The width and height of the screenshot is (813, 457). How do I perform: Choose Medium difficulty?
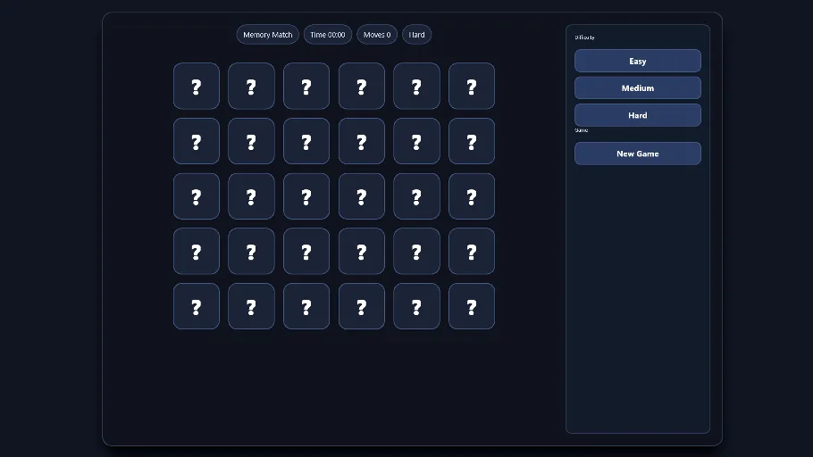(x=638, y=88)
